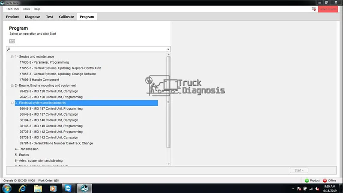Select 17056-3 Change Software operation
The image size is (343, 193).
[x=58, y=74]
